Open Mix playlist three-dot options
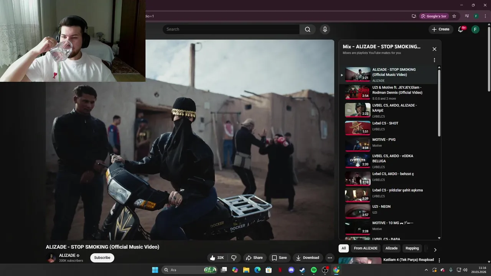Image resolution: width=491 pixels, height=276 pixels. click(434, 60)
